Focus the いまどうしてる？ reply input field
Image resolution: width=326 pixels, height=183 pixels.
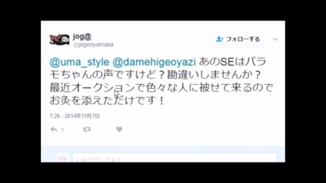click(175, 158)
